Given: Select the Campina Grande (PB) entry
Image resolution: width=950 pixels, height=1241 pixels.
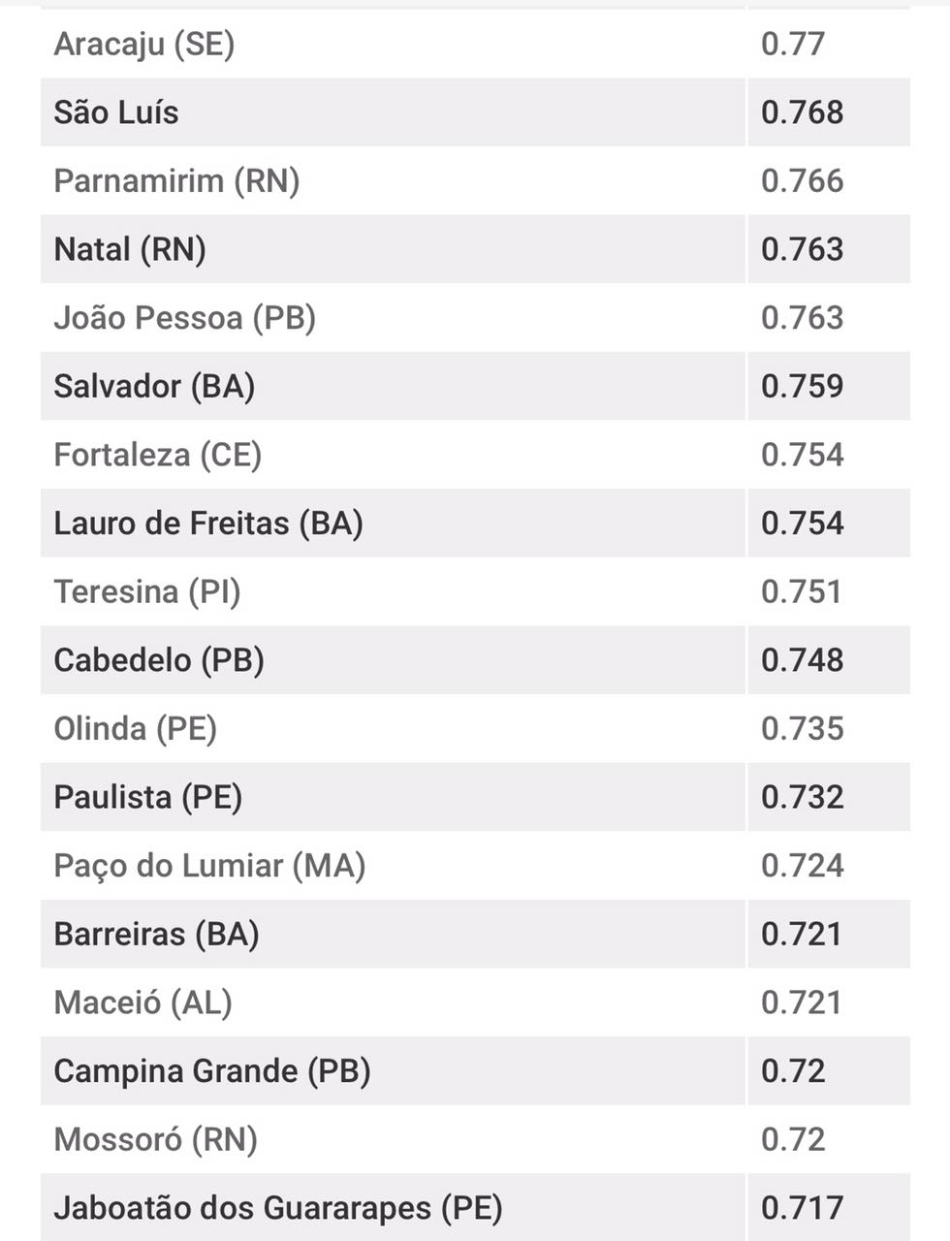Looking at the screenshot, I should [x=212, y=1071].
